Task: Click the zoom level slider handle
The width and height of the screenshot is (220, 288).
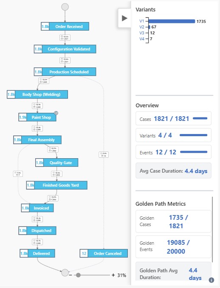Action: pyautogui.click(x=78, y=275)
